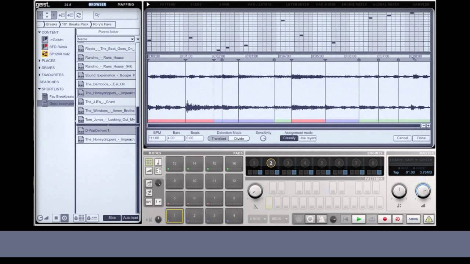The width and height of the screenshot is (470, 264).
Task: Adjust the browser preview volume knob
Action: point(40,218)
